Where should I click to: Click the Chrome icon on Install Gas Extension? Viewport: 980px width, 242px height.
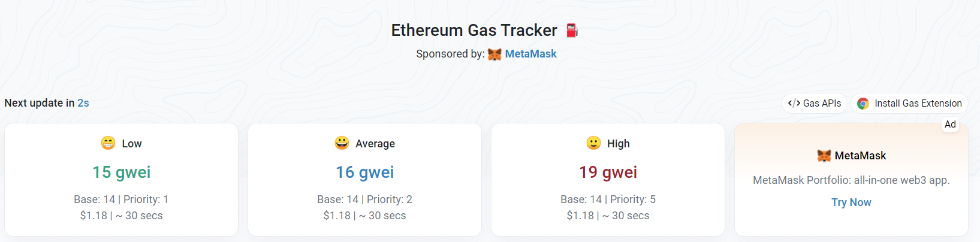coord(863,104)
